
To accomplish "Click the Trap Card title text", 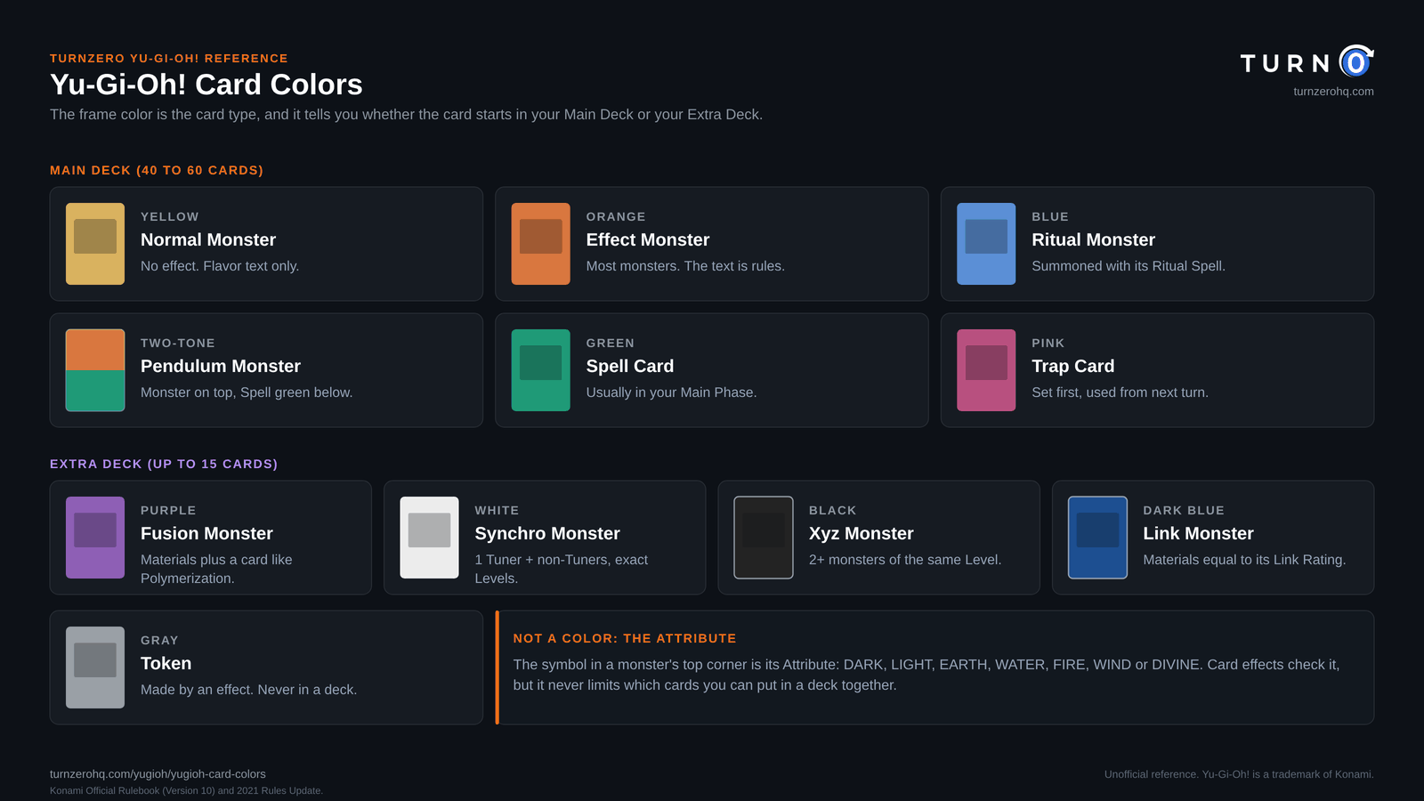I will [1073, 366].
